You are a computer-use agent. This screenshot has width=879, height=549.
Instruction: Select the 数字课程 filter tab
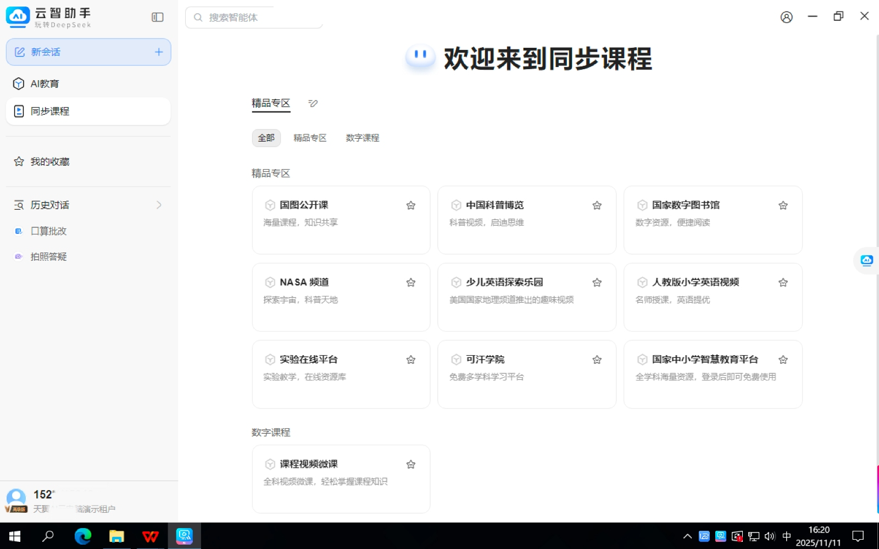362,138
